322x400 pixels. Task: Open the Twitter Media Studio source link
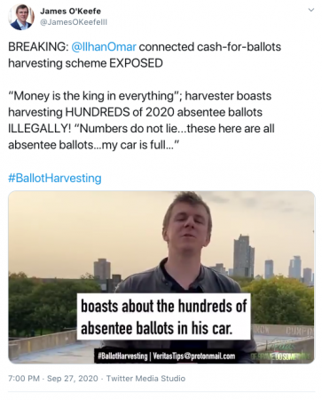[x=145, y=379]
